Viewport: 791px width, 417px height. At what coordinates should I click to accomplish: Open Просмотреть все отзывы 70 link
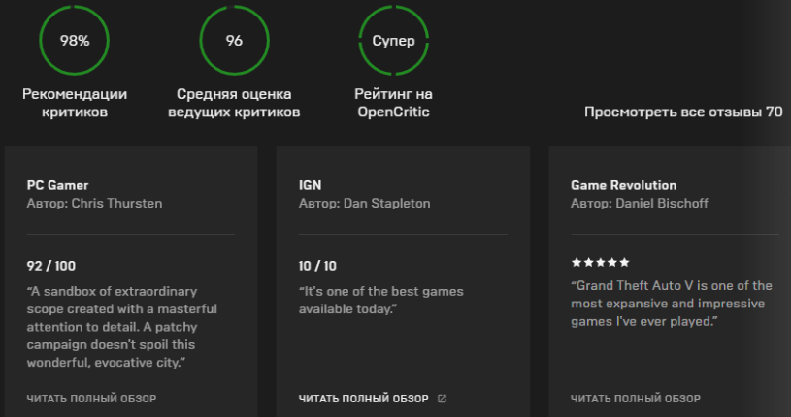coord(683,112)
